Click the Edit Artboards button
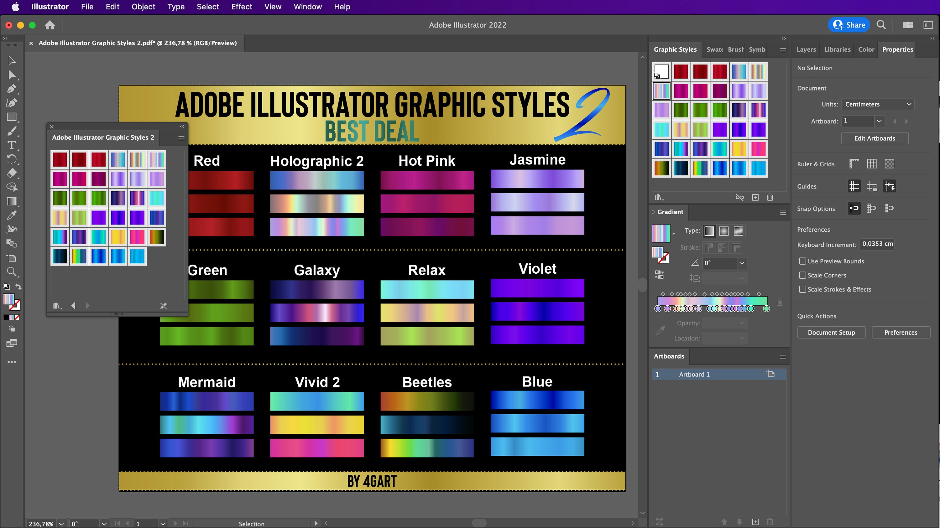940x528 pixels. (875, 138)
